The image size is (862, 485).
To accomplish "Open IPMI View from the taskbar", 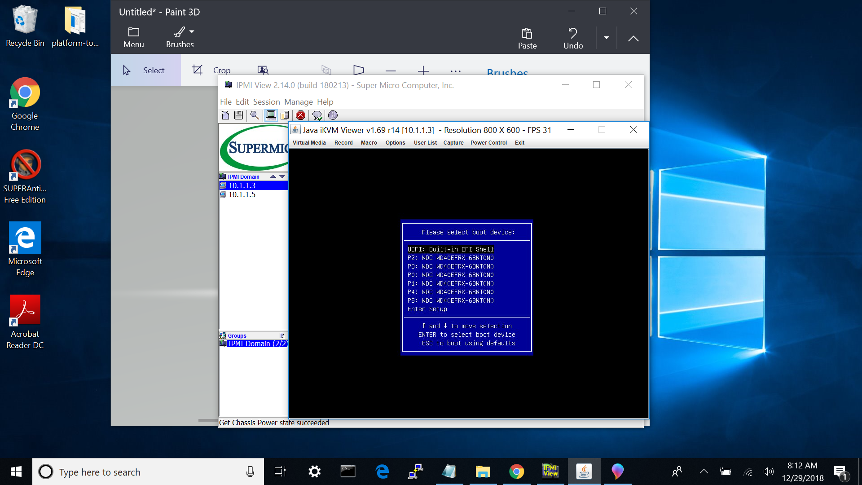I will click(550, 471).
